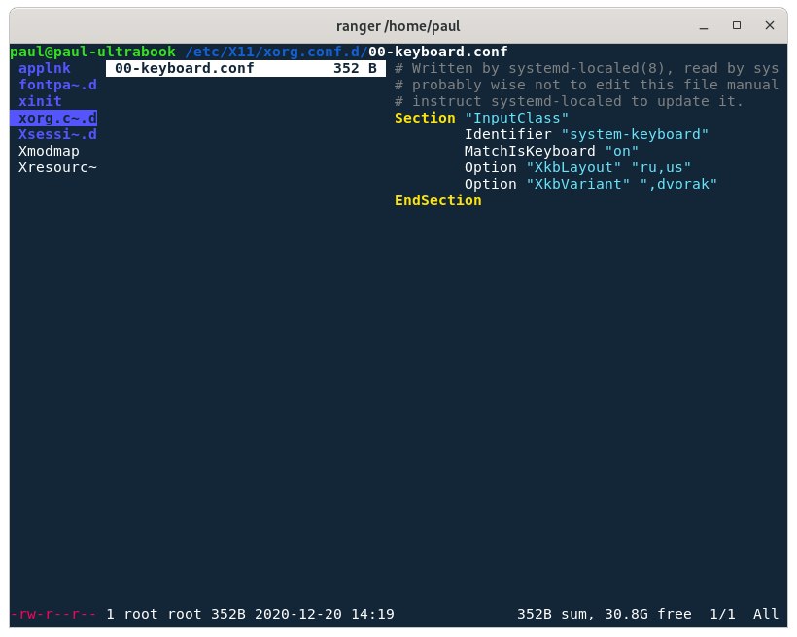Click the EndSection keyword in preview

437,200
